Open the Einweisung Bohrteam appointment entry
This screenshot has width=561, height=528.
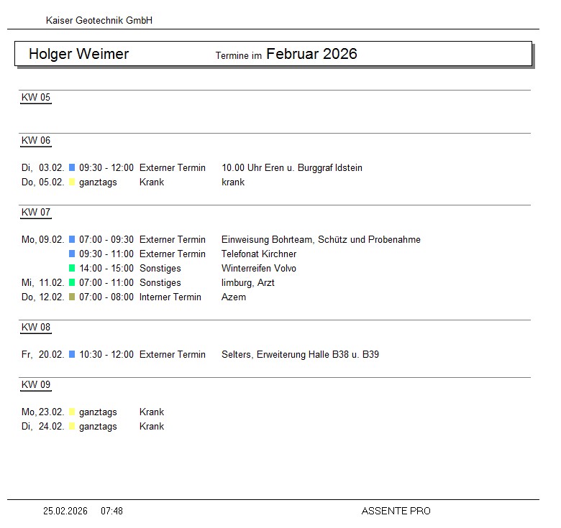321,239
